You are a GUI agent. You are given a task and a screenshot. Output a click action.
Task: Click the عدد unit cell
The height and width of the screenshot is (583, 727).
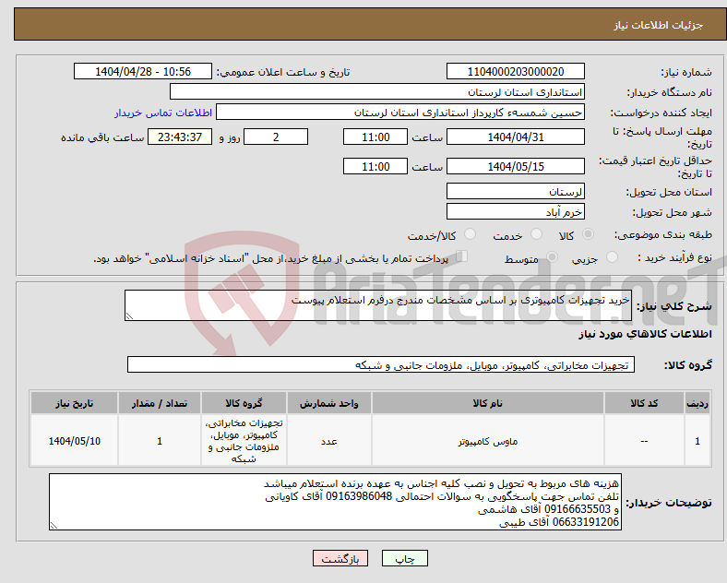pyautogui.click(x=328, y=441)
